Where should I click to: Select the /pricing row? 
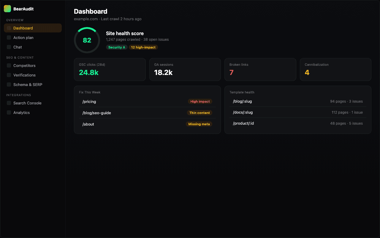click(147, 101)
